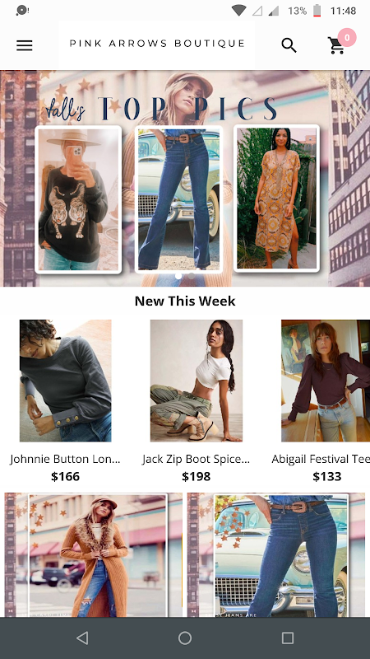
Task: Open the flare jeans banner card
Action: (178, 199)
